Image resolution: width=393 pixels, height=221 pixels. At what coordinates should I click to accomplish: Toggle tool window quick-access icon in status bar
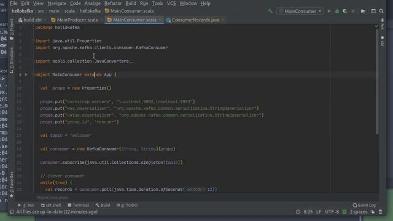pyautogui.click(x=12, y=212)
